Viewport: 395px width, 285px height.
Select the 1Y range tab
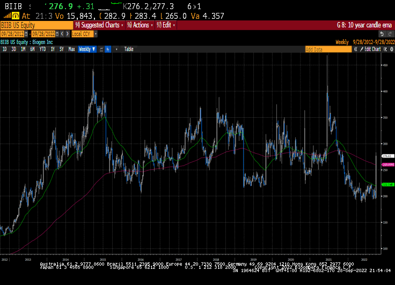53,49
